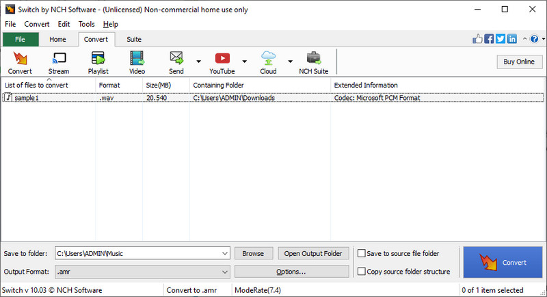Enable Copy source folder structure
This screenshot has width=547, height=297.
(362, 271)
